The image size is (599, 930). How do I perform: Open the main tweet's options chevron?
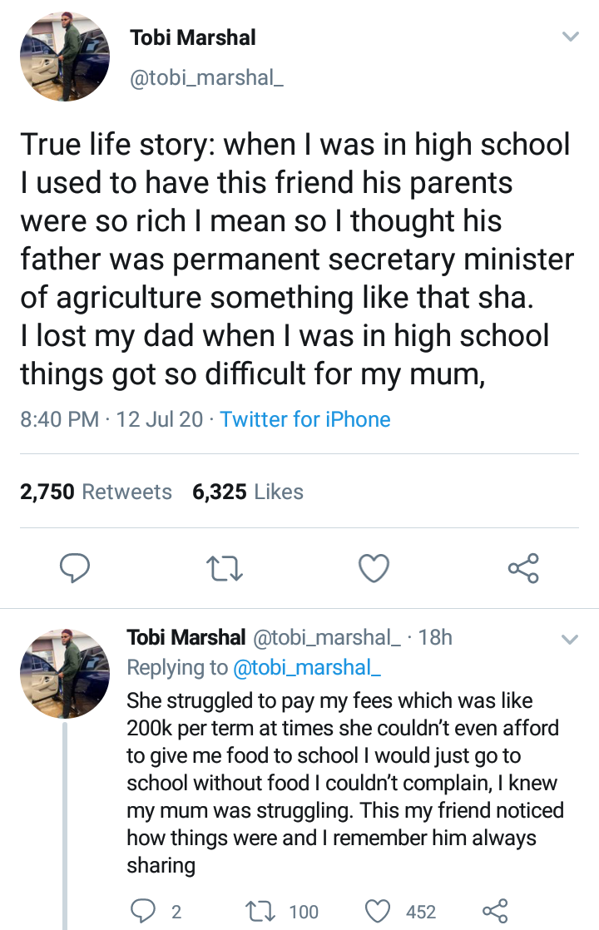coord(570,37)
